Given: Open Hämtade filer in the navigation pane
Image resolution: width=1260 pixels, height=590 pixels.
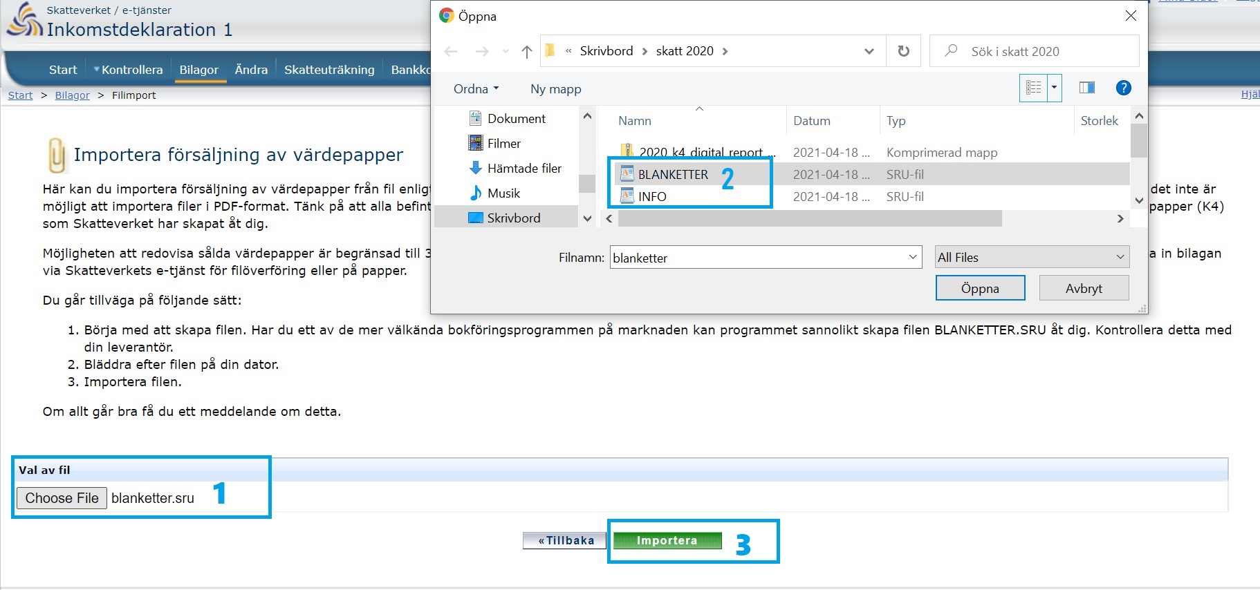Looking at the screenshot, I should pyautogui.click(x=524, y=168).
